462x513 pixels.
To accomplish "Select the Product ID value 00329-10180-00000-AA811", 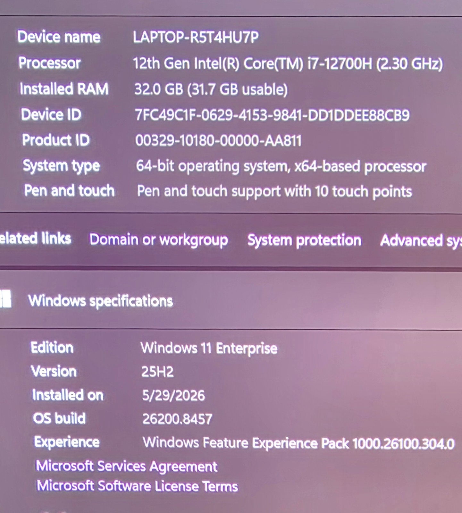I will [218, 140].
